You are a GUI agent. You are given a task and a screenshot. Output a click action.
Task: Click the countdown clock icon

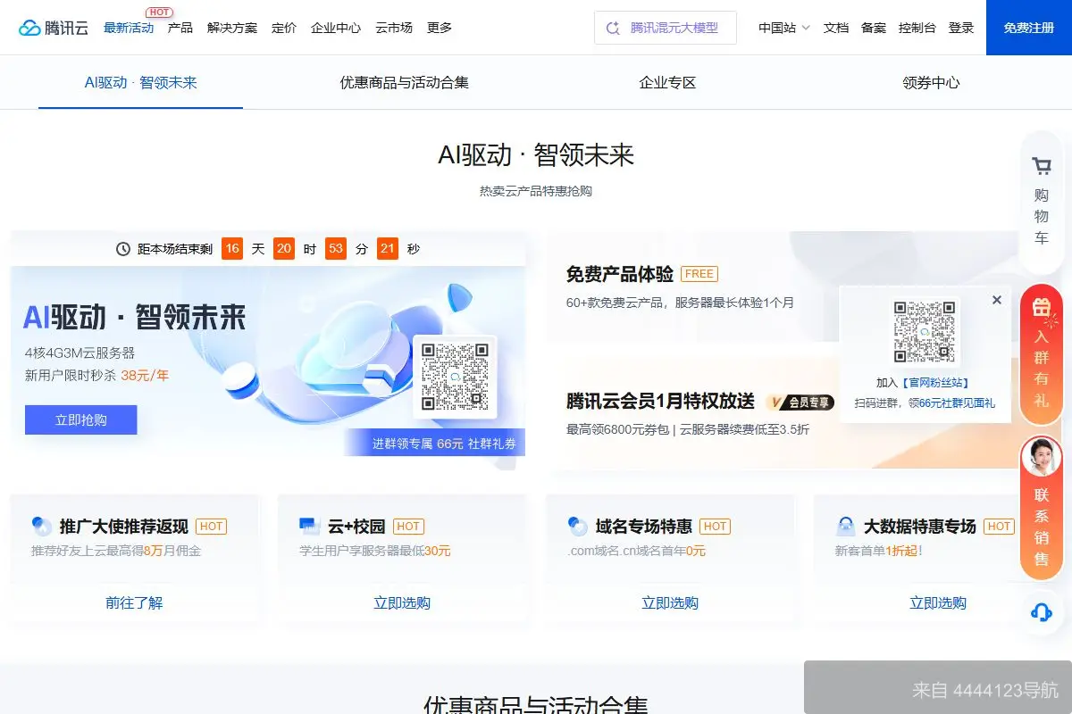click(x=121, y=249)
